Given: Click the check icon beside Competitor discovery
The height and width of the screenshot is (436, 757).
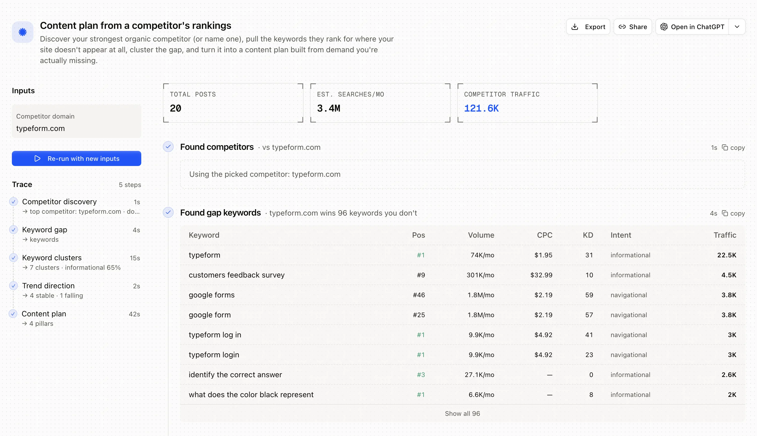Looking at the screenshot, I should pos(13,202).
